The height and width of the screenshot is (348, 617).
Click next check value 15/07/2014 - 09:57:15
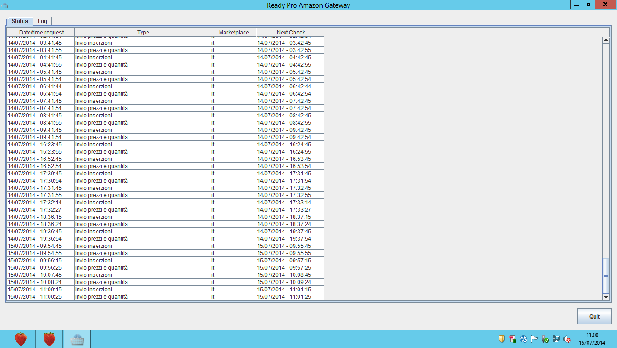(290, 261)
